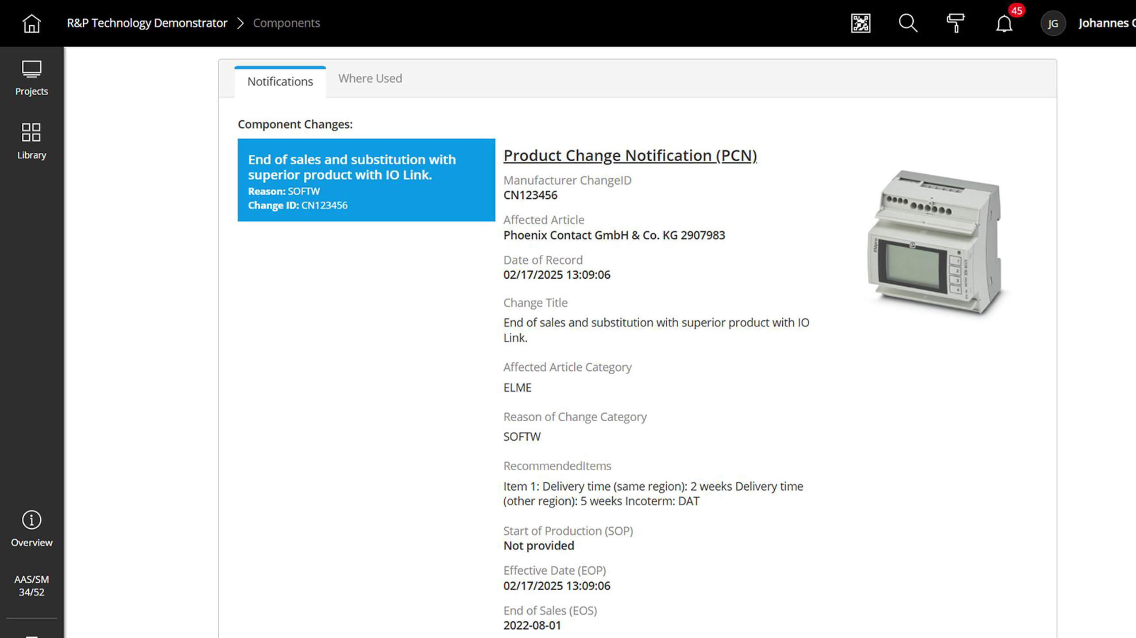Viewport: 1136px width, 638px height.
Task: Click Change ID CN123456 in blue card
Action: tap(298, 205)
